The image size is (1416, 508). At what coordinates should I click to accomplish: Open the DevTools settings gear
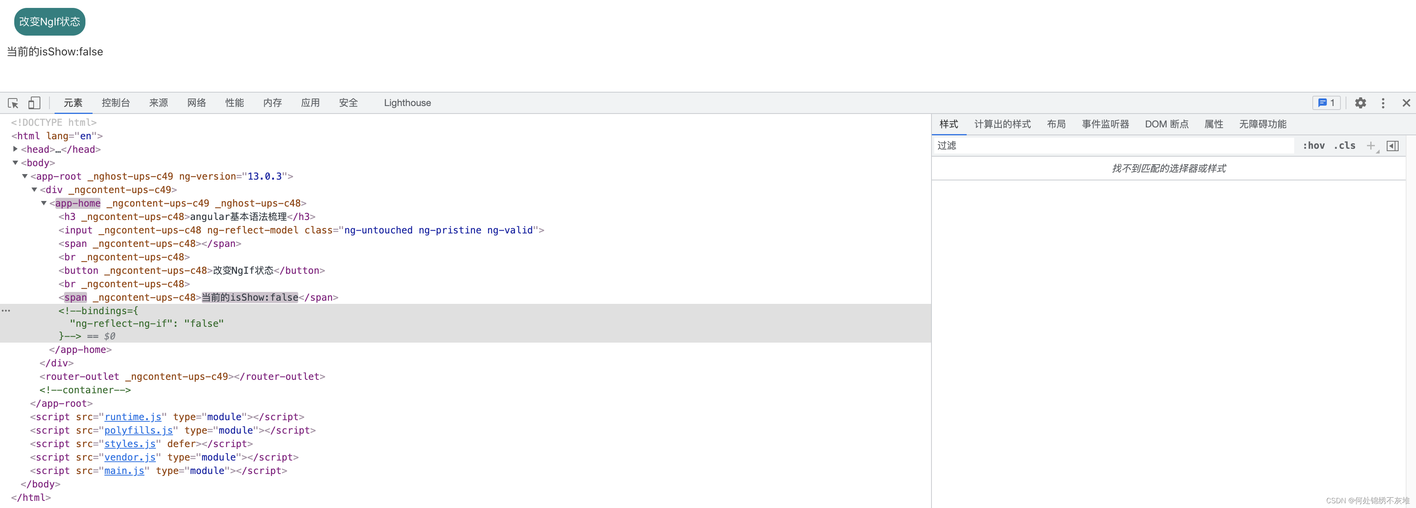[1361, 103]
